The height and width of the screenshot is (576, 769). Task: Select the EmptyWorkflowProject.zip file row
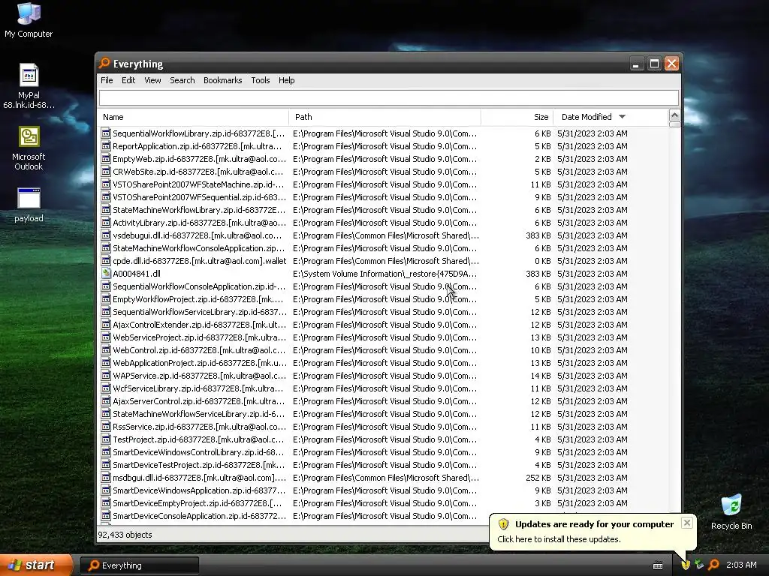click(384, 299)
